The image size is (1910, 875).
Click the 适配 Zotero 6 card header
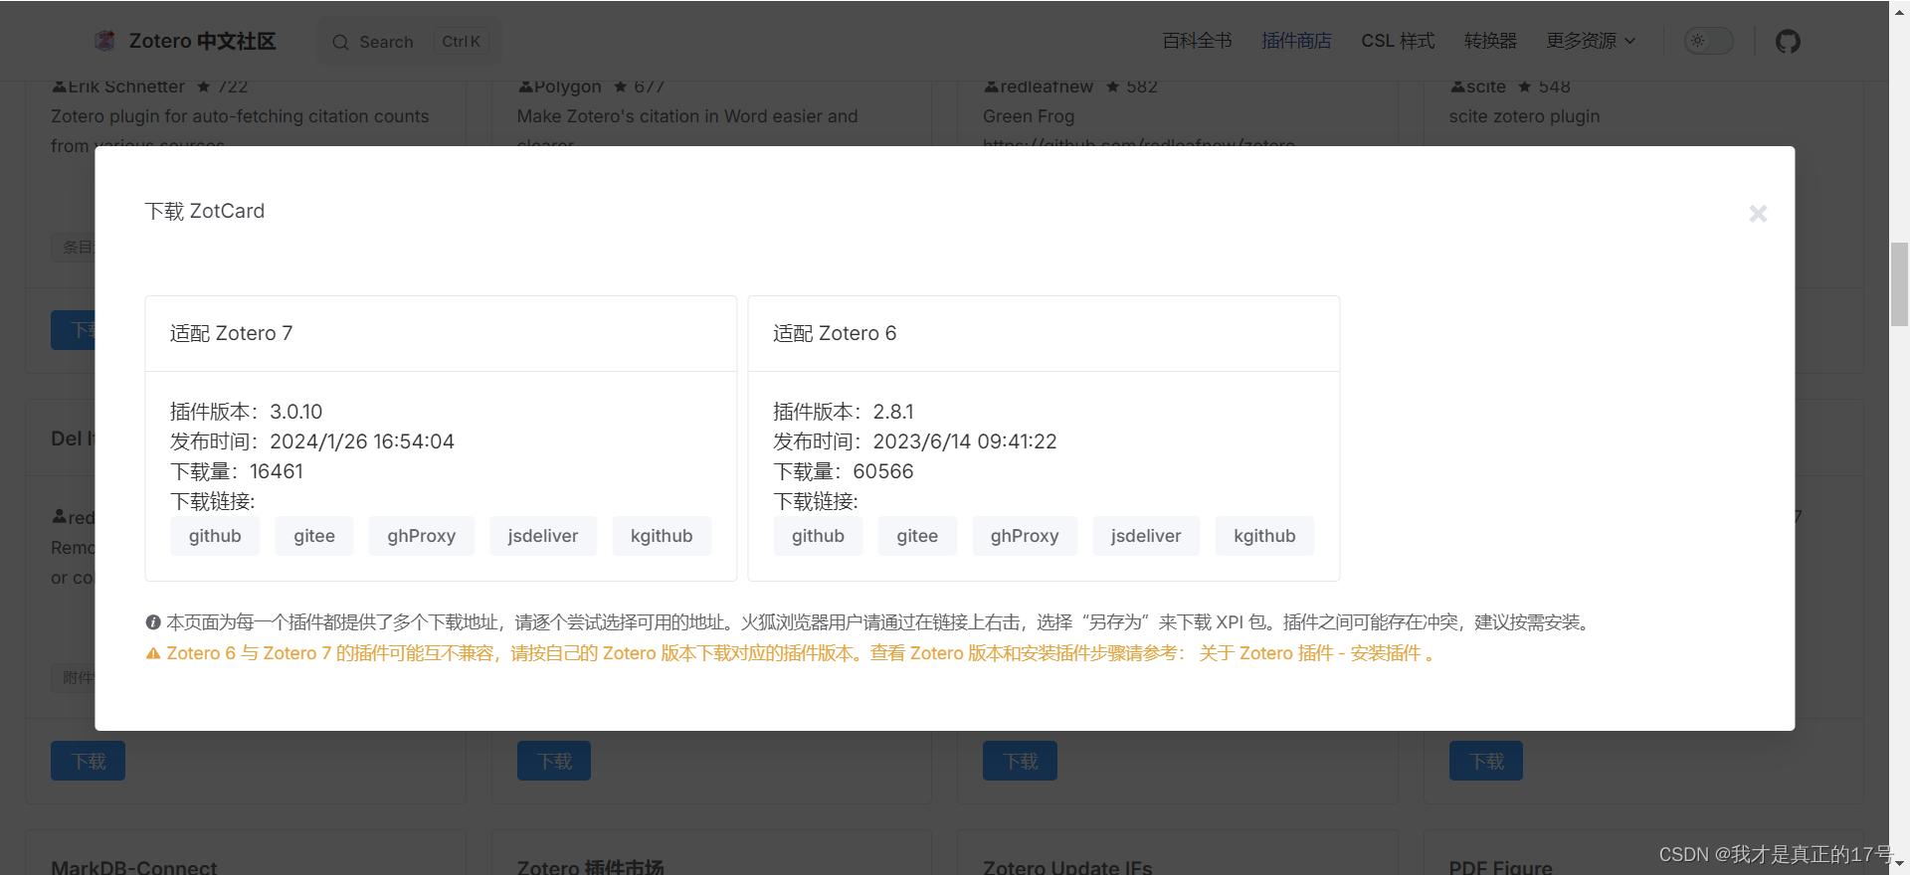(x=1044, y=334)
